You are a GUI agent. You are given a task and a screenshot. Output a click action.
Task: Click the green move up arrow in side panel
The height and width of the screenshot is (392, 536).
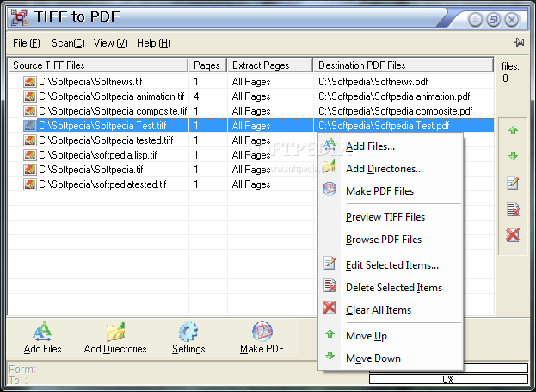513,130
